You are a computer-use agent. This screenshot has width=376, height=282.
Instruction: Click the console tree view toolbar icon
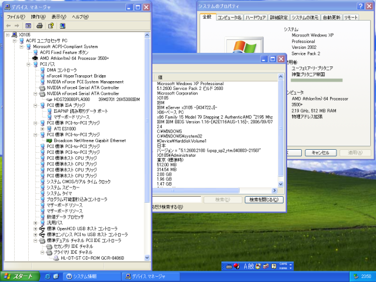tap(28, 26)
